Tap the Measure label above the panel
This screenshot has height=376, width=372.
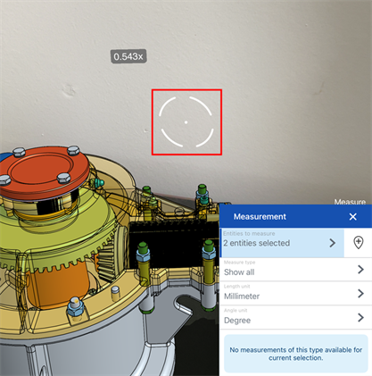[x=350, y=202]
